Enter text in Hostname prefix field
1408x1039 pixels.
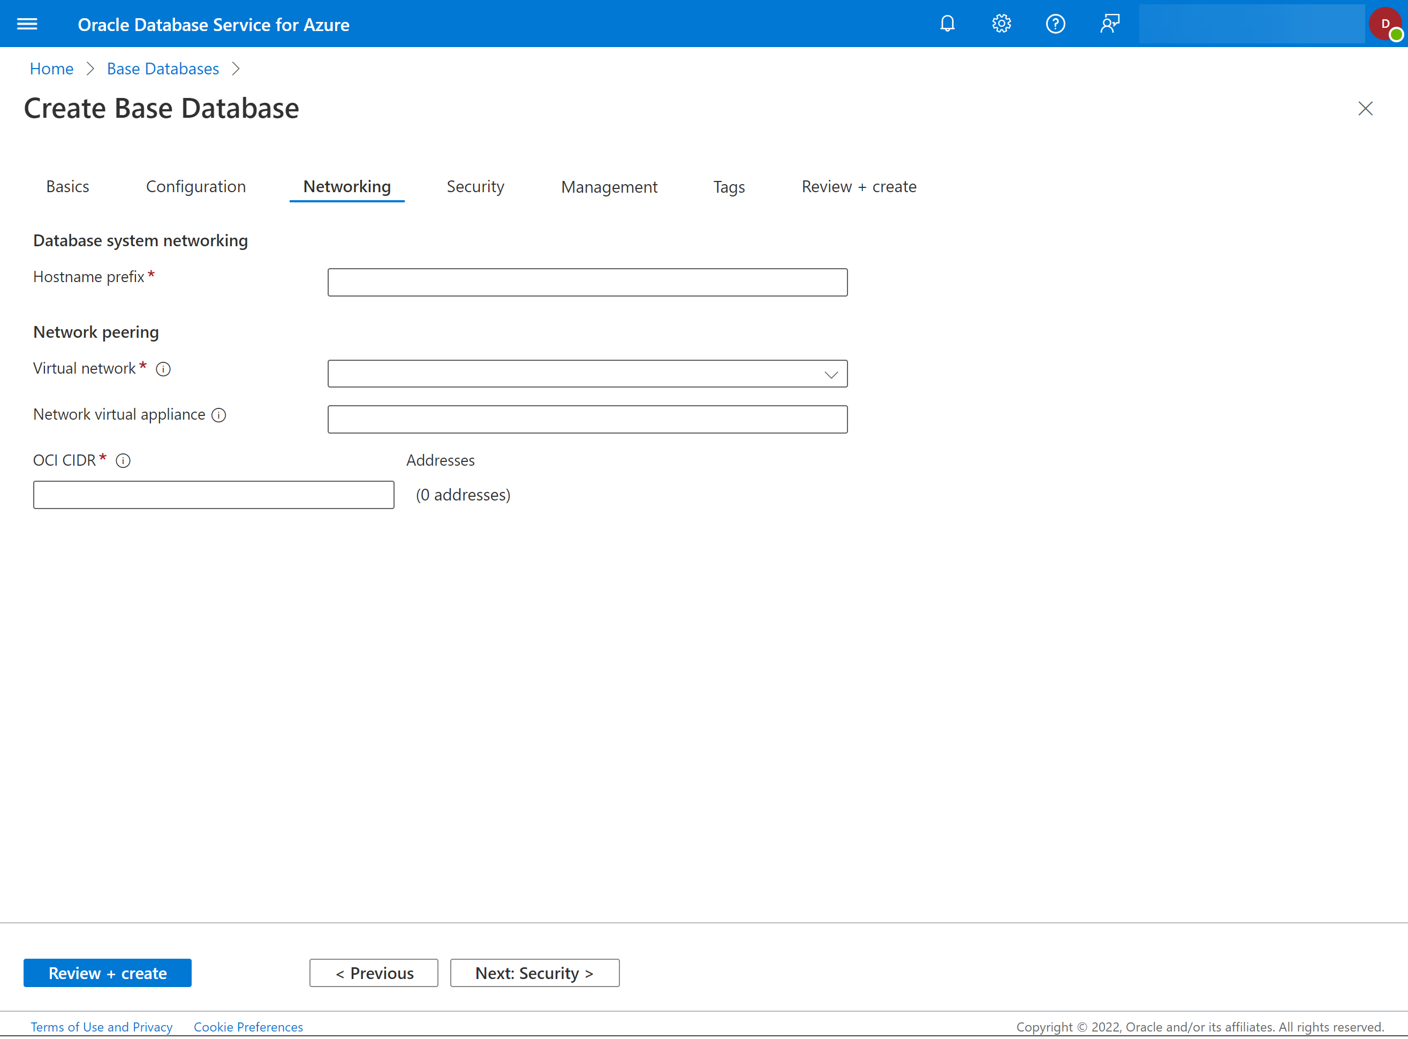pyautogui.click(x=588, y=282)
